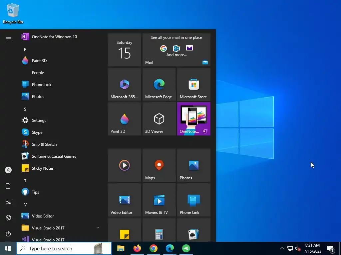
Task: Jump to letter V section header
Action: click(x=25, y=205)
